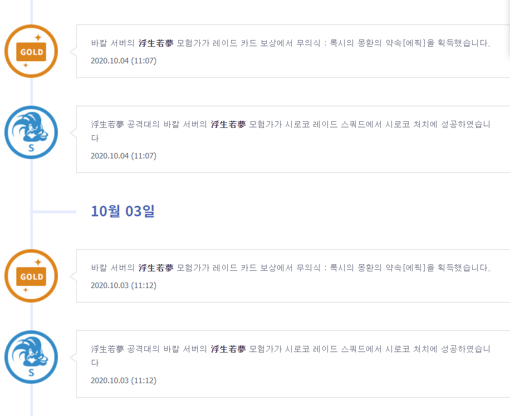Click the GOLD card icon for October 04

31,51
